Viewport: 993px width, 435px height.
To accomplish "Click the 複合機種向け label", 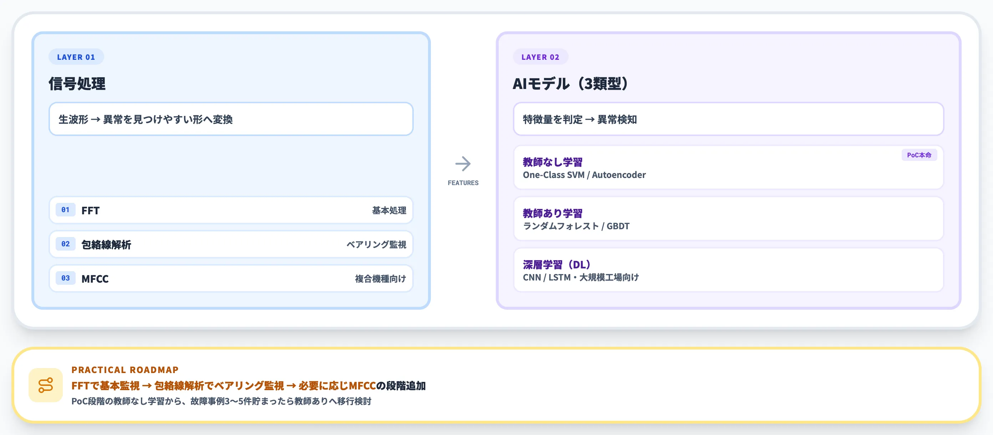I will [381, 279].
